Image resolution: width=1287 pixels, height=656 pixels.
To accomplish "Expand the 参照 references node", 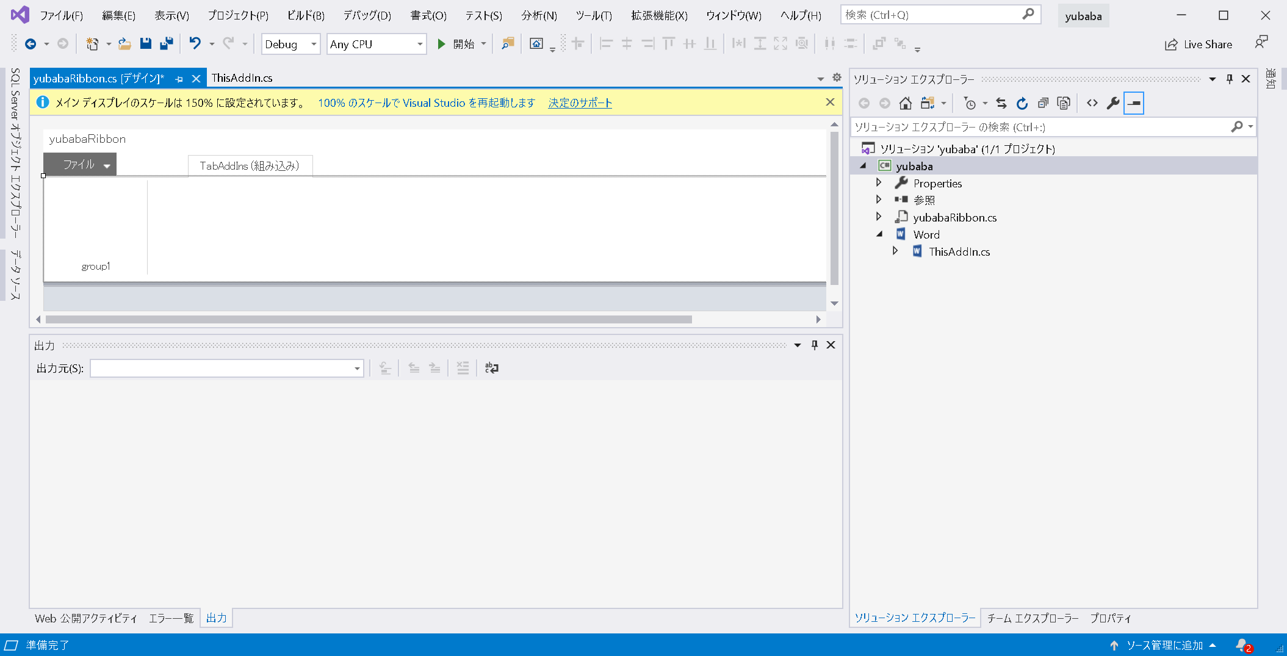I will (879, 200).
